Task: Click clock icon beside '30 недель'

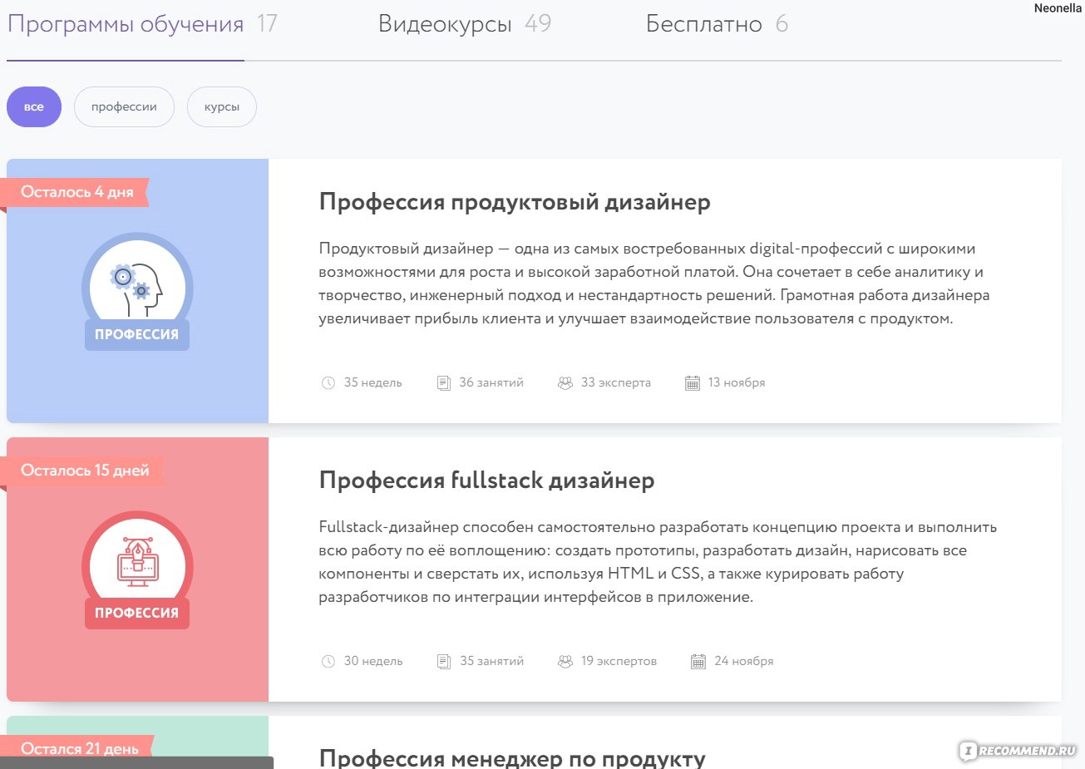Action: coord(328,662)
